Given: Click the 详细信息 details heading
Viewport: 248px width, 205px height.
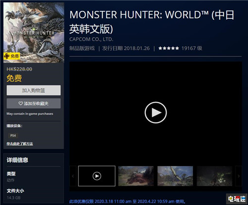Looking at the screenshot, I should point(17,160).
